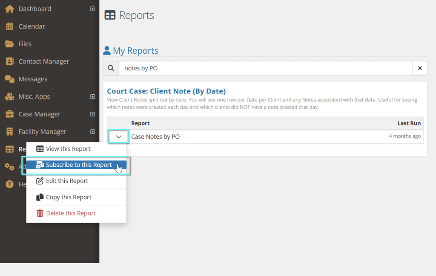Click the Messages chat bubbles icon

[9, 79]
